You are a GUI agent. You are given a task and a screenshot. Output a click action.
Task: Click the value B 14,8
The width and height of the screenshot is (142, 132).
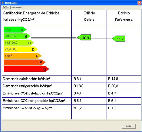click(113, 79)
